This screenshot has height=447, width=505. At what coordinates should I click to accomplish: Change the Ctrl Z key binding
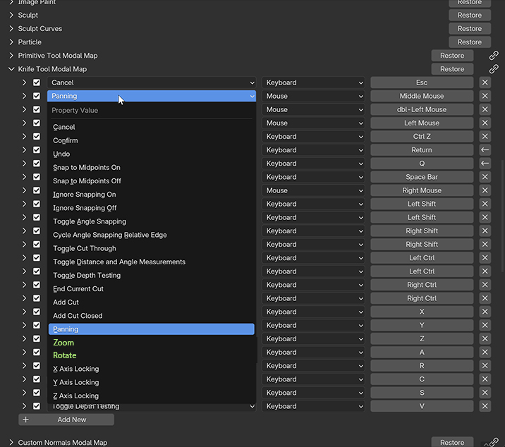click(x=422, y=137)
